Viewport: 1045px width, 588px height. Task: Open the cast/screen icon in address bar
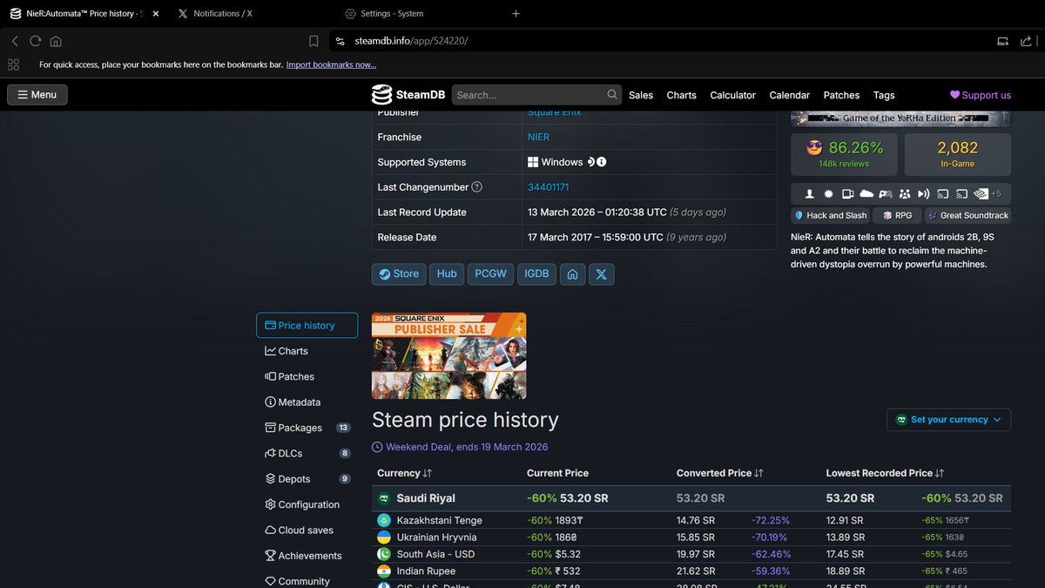pyautogui.click(x=1002, y=41)
